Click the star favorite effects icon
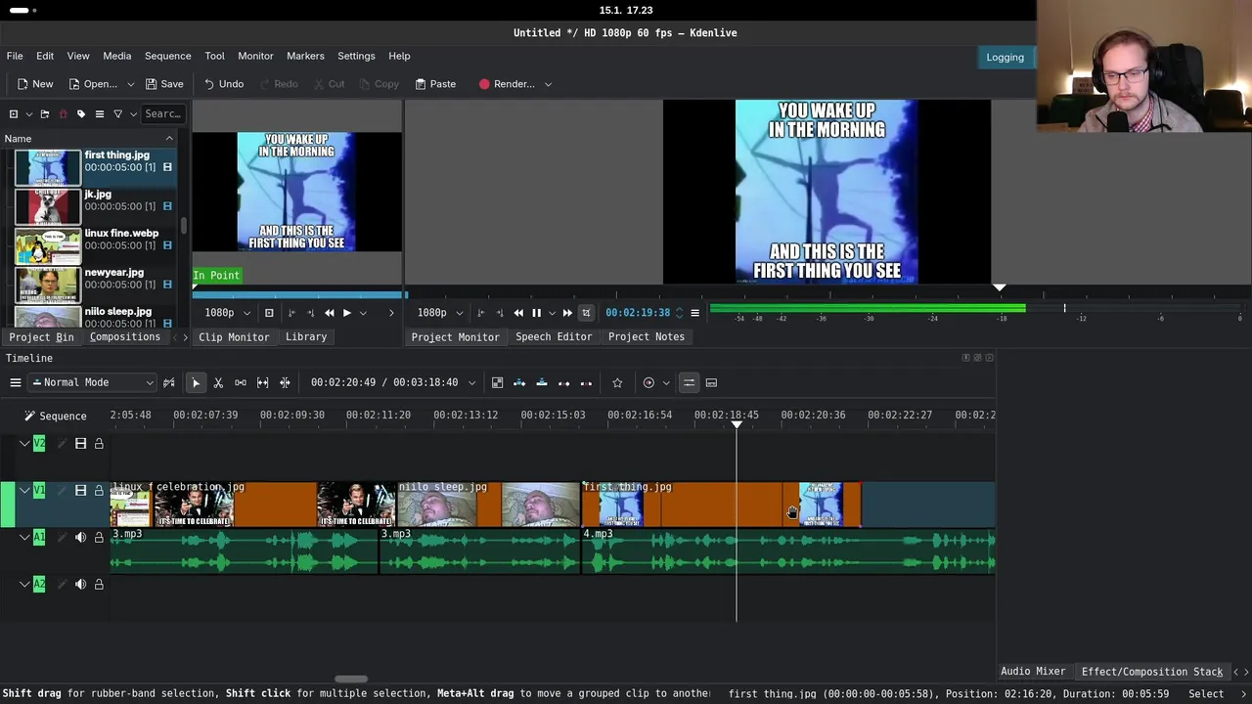The image size is (1252, 704). click(x=617, y=382)
